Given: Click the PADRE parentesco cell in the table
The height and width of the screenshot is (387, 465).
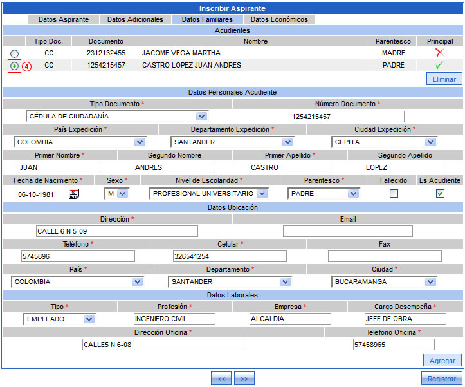Looking at the screenshot, I should 393,65.
